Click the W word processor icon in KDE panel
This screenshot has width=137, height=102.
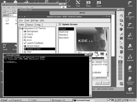(121, 38)
